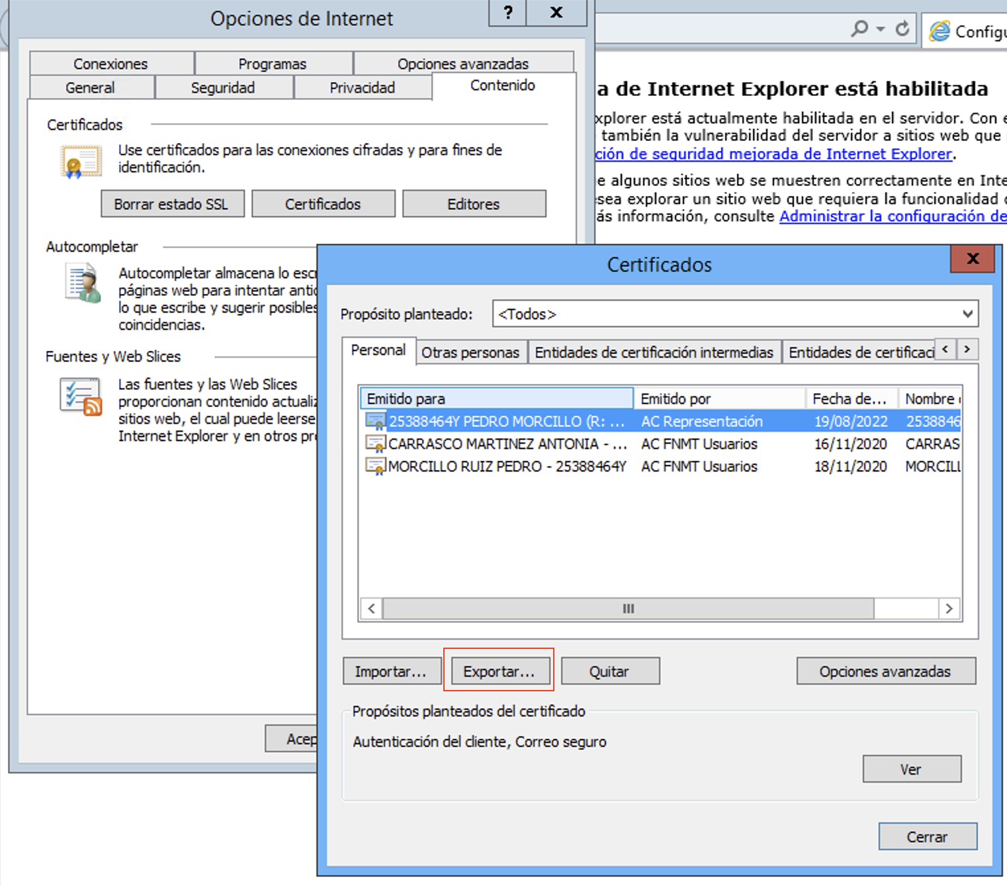Click the certificate icon of CARRASCO MARTINEZ ANTONIA

click(x=375, y=444)
